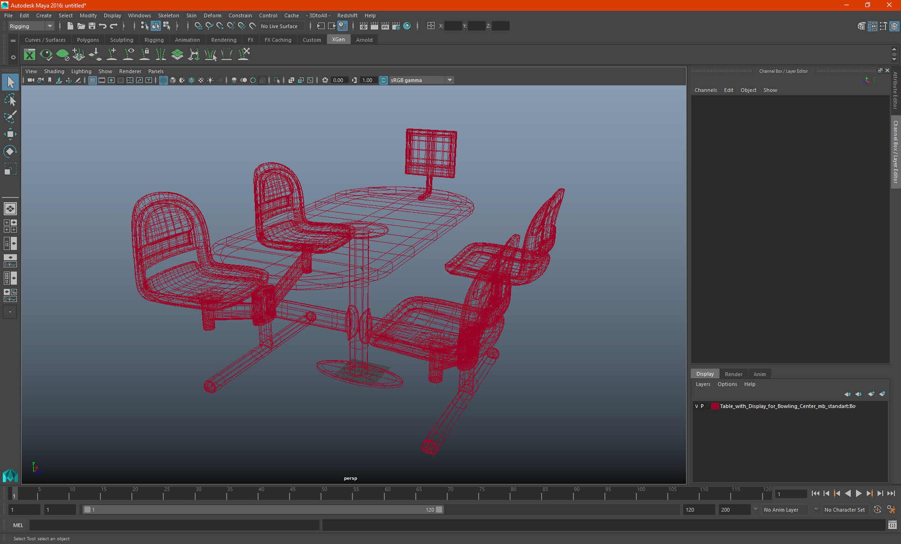Click the time range slider bar
The width and height of the screenshot is (901, 544).
coord(263,510)
